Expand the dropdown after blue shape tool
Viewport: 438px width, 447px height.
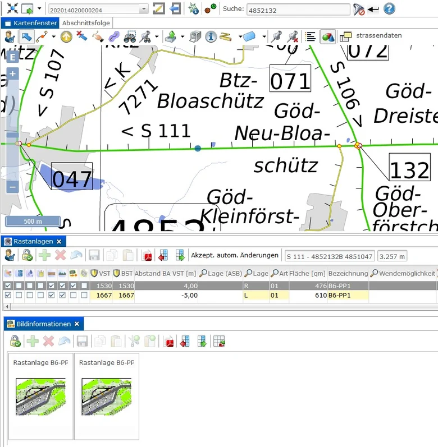pos(264,36)
